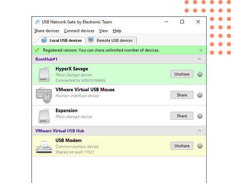The height and width of the screenshot is (183, 231).
Task: Collapse the RootHub#1 section
Action: [199, 59]
